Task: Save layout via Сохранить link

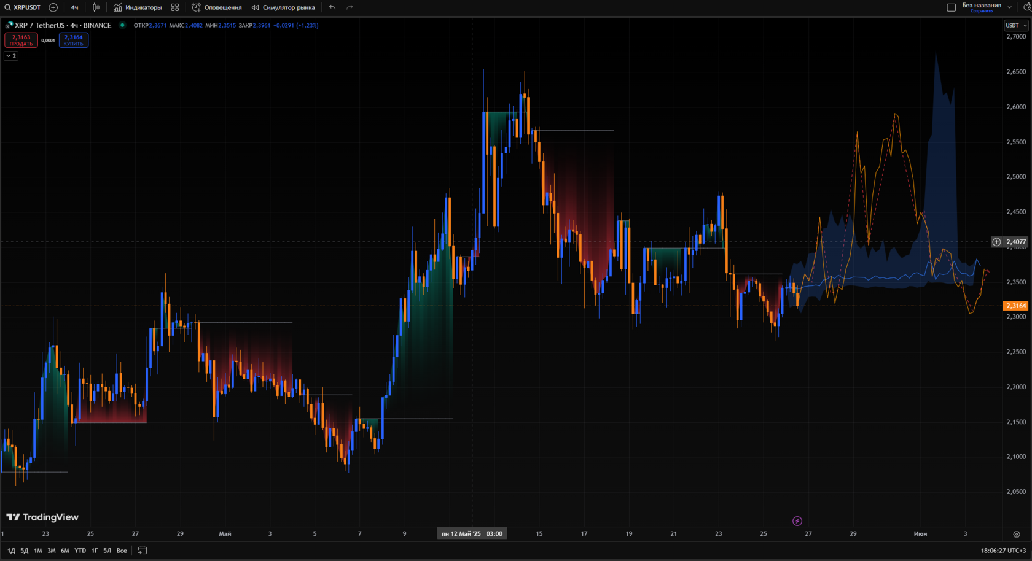Action: (982, 11)
